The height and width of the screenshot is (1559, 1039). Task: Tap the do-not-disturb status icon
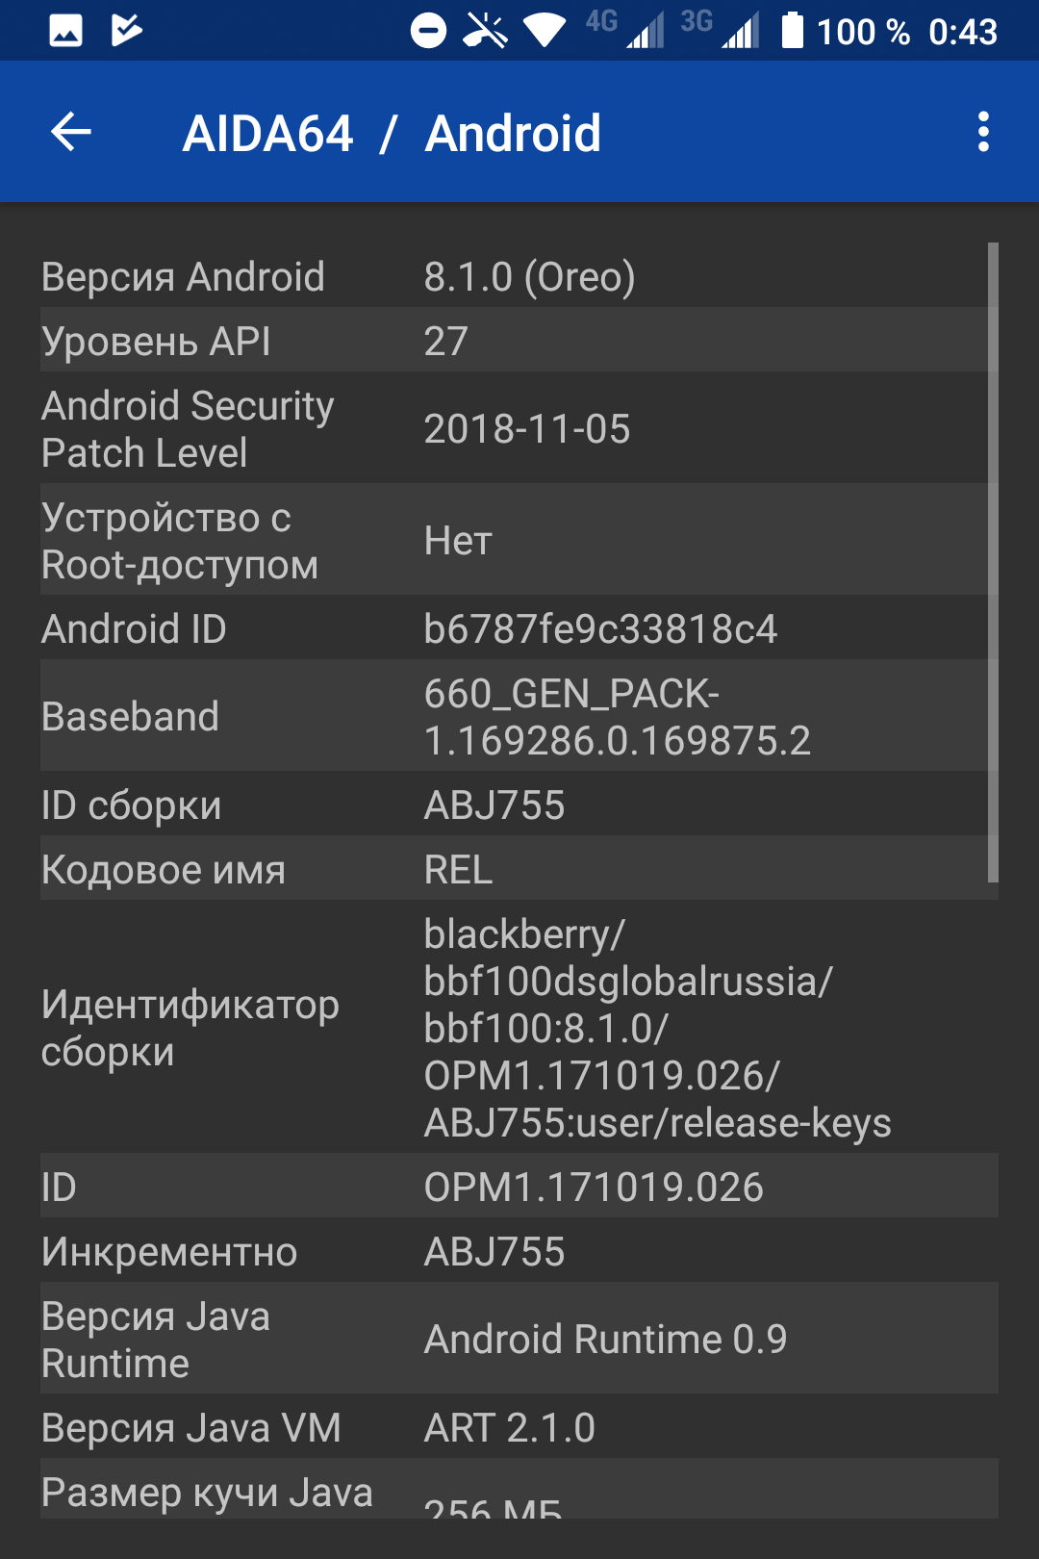[x=428, y=32]
